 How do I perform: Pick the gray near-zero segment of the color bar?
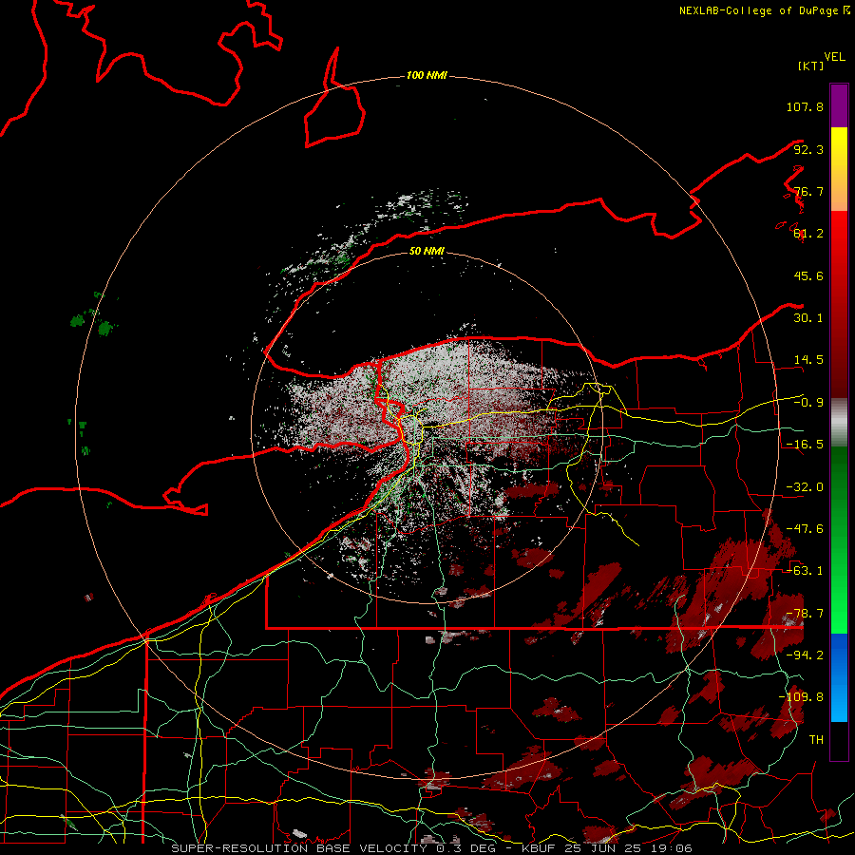(839, 423)
